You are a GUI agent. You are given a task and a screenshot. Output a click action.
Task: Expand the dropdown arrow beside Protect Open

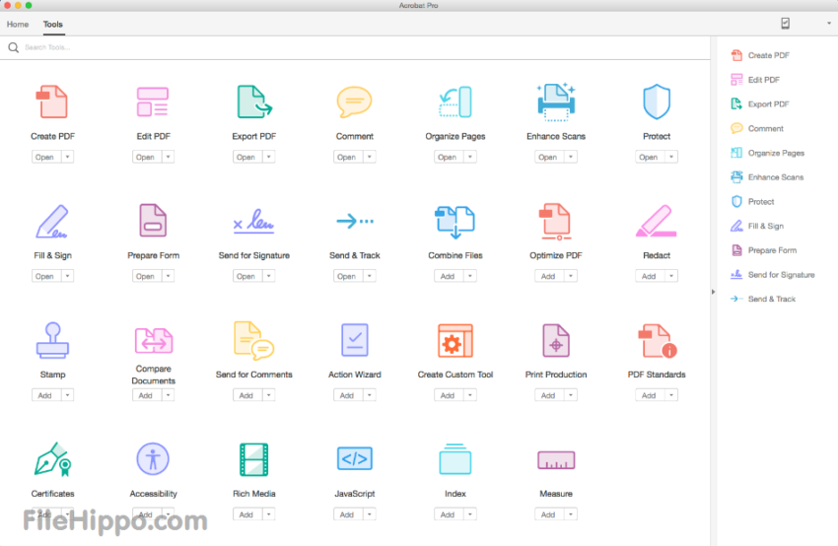click(x=671, y=157)
